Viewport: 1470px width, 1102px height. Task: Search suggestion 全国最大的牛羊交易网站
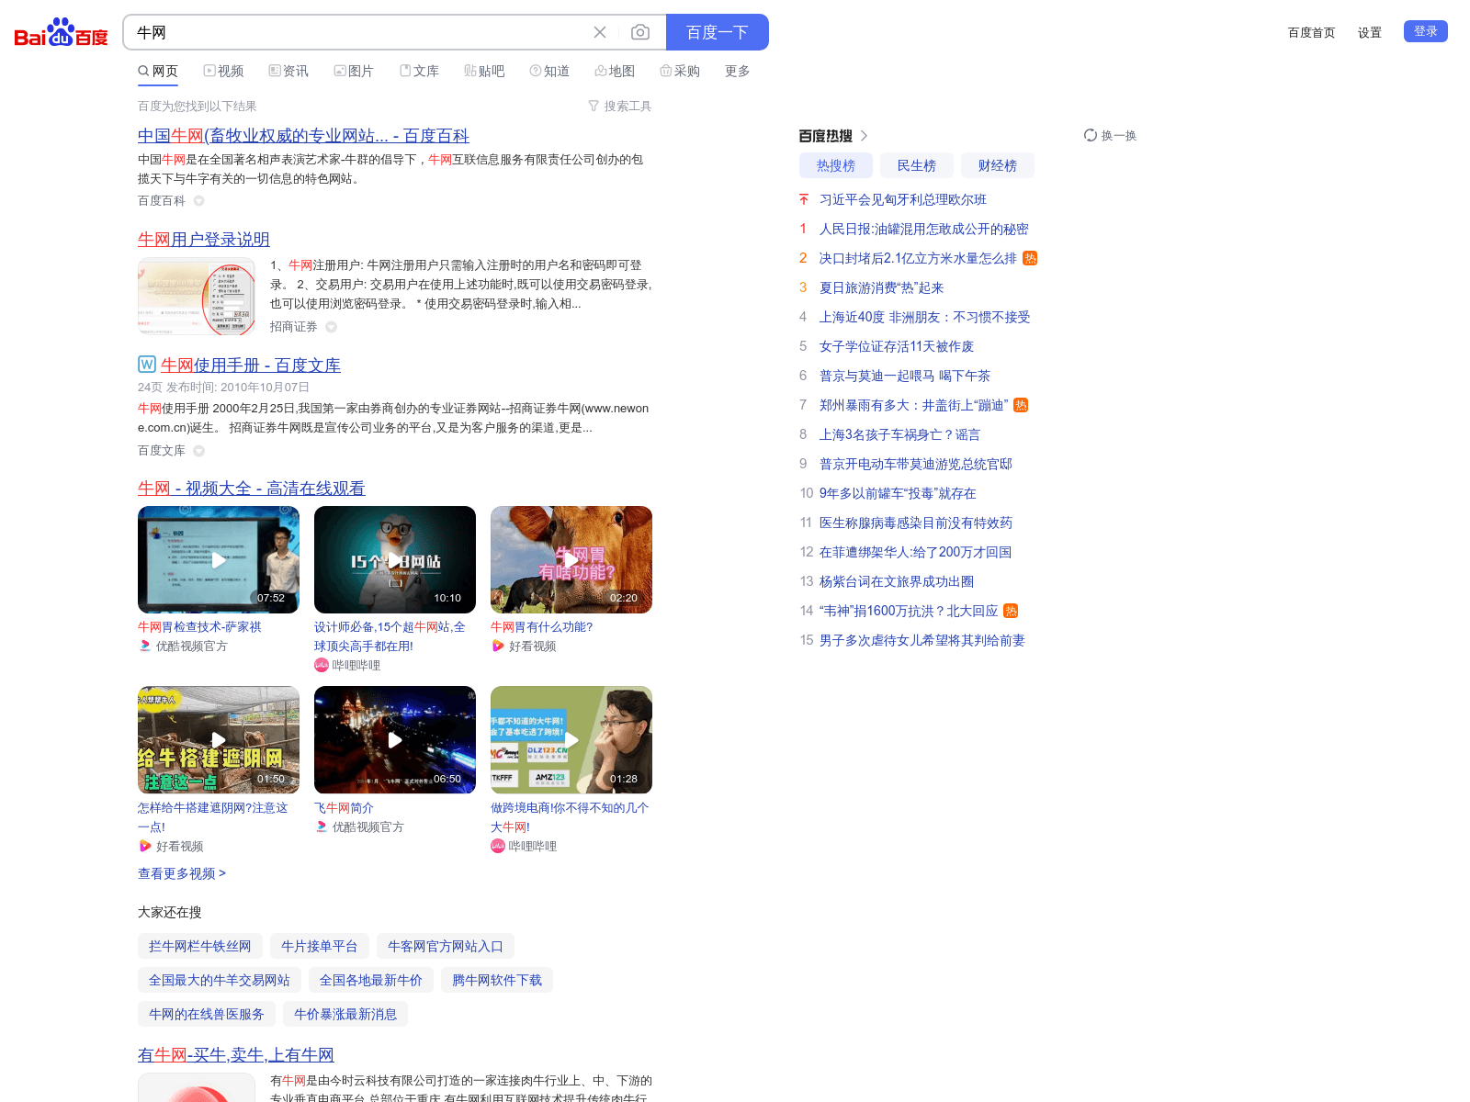[x=220, y=980]
